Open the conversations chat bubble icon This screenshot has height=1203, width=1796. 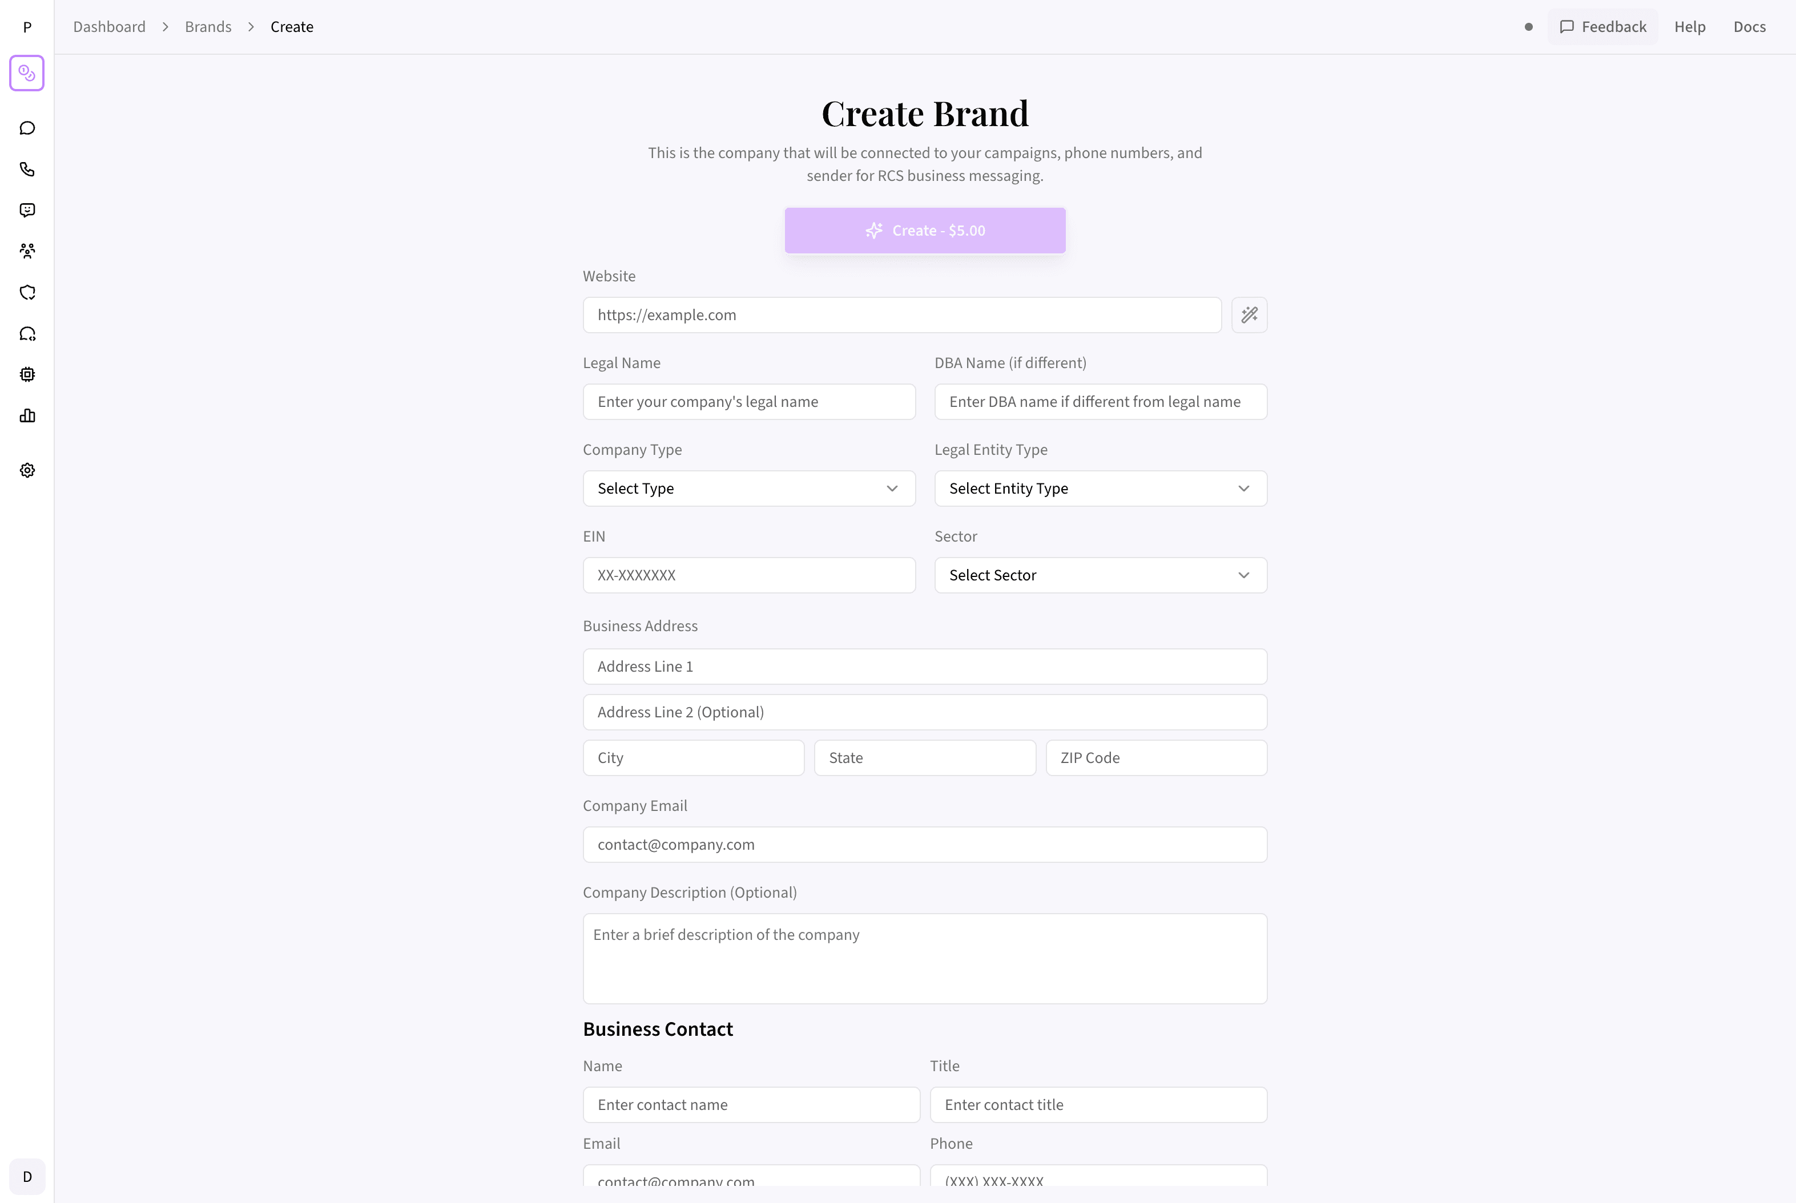tap(27, 127)
